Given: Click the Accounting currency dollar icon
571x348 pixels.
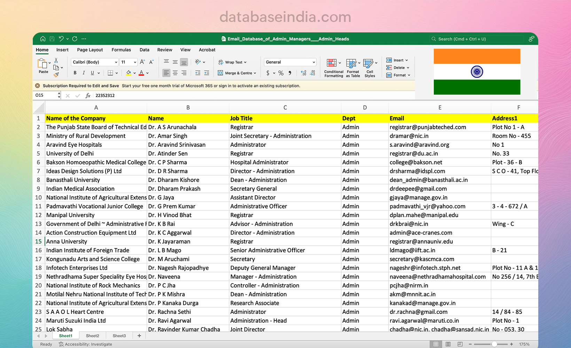Looking at the screenshot, I should [x=268, y=73].
